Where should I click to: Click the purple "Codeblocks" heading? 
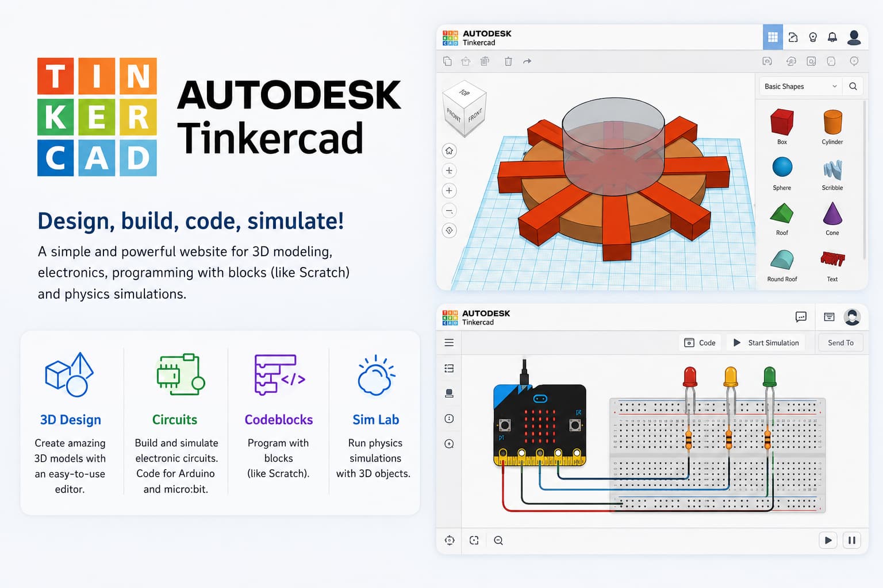(x=279, y=420)
